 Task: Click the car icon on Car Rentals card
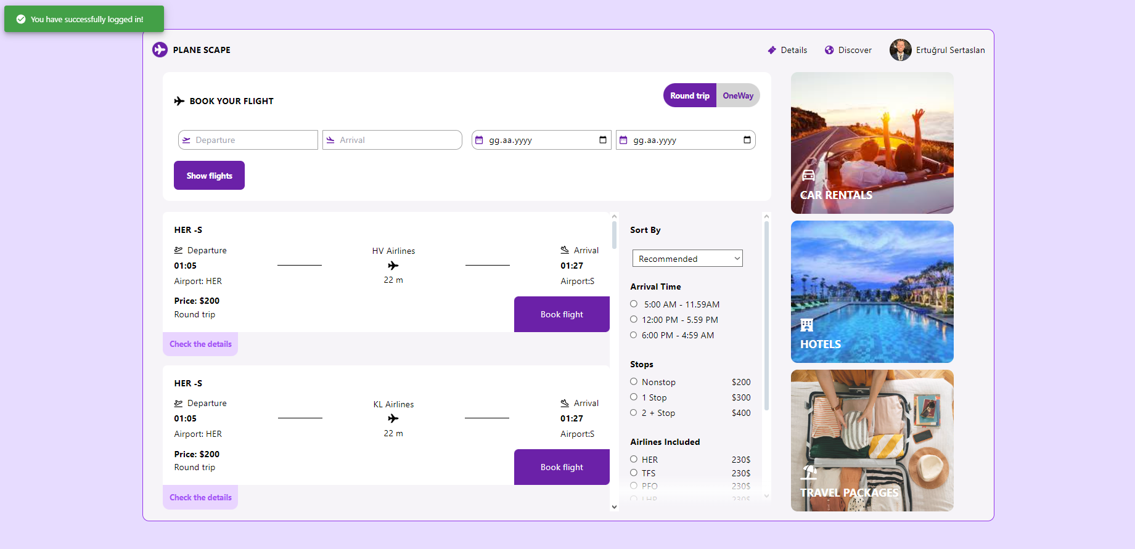pos(808,175)
